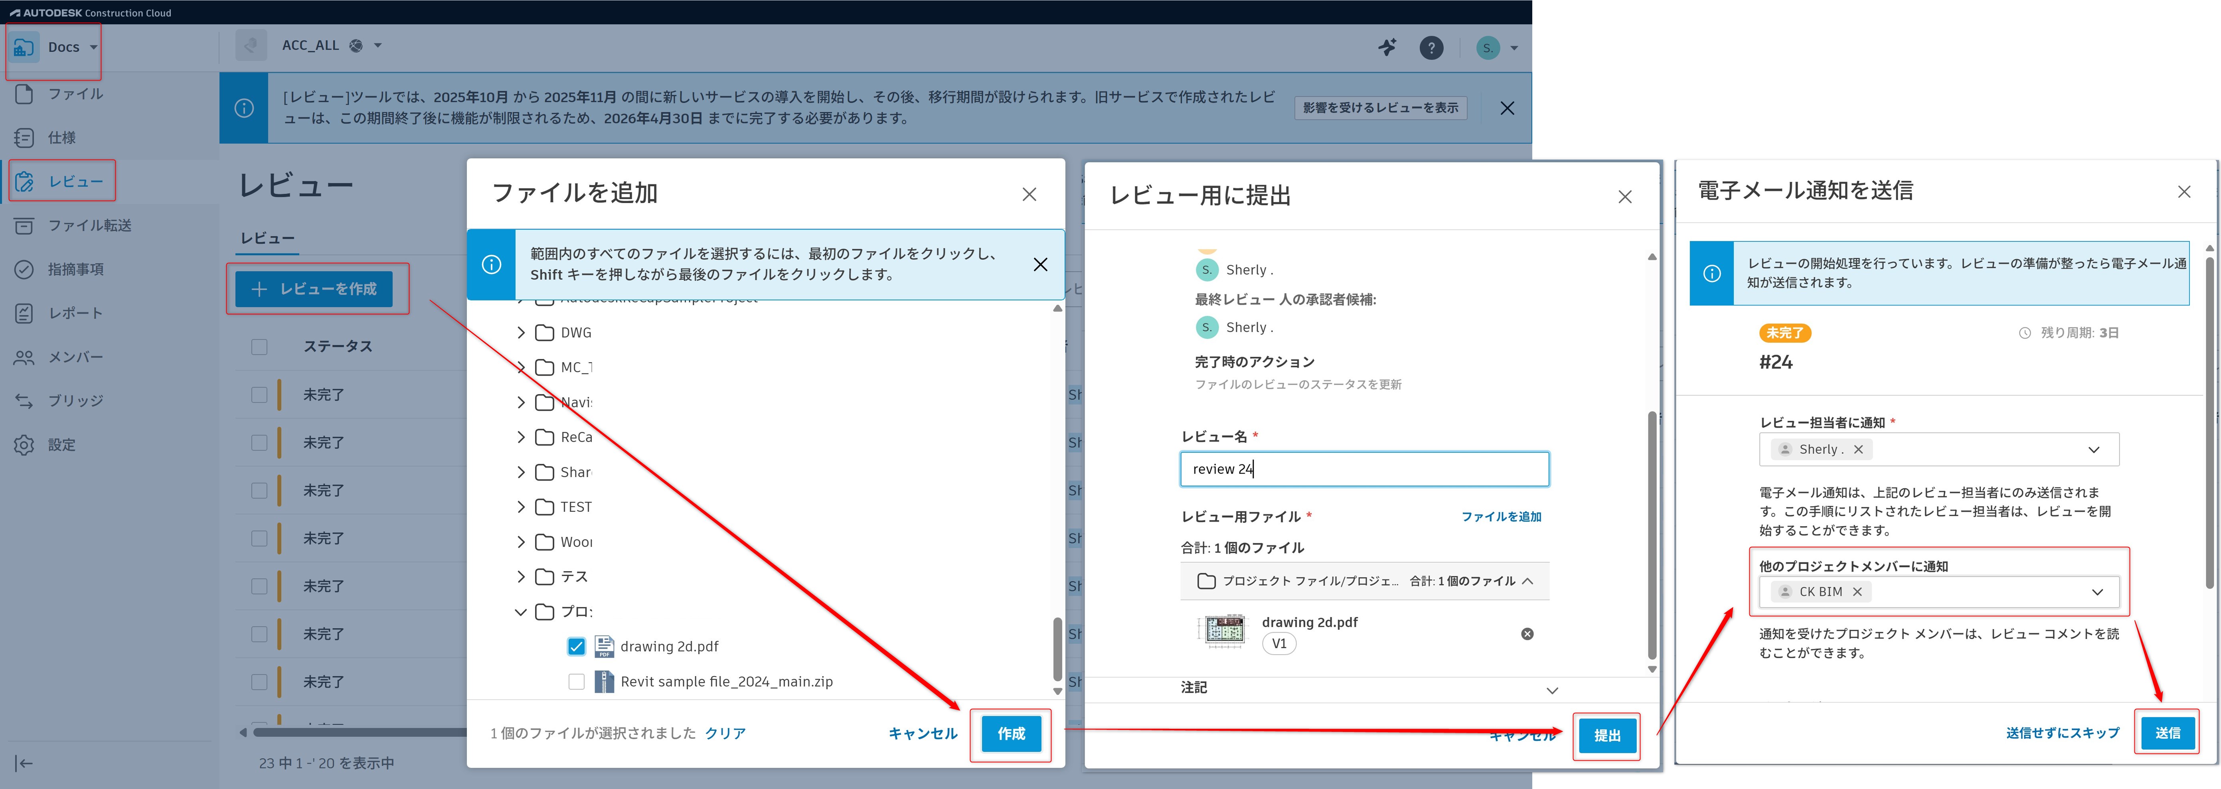Open the user avatar S. menu

point(1497,47)
